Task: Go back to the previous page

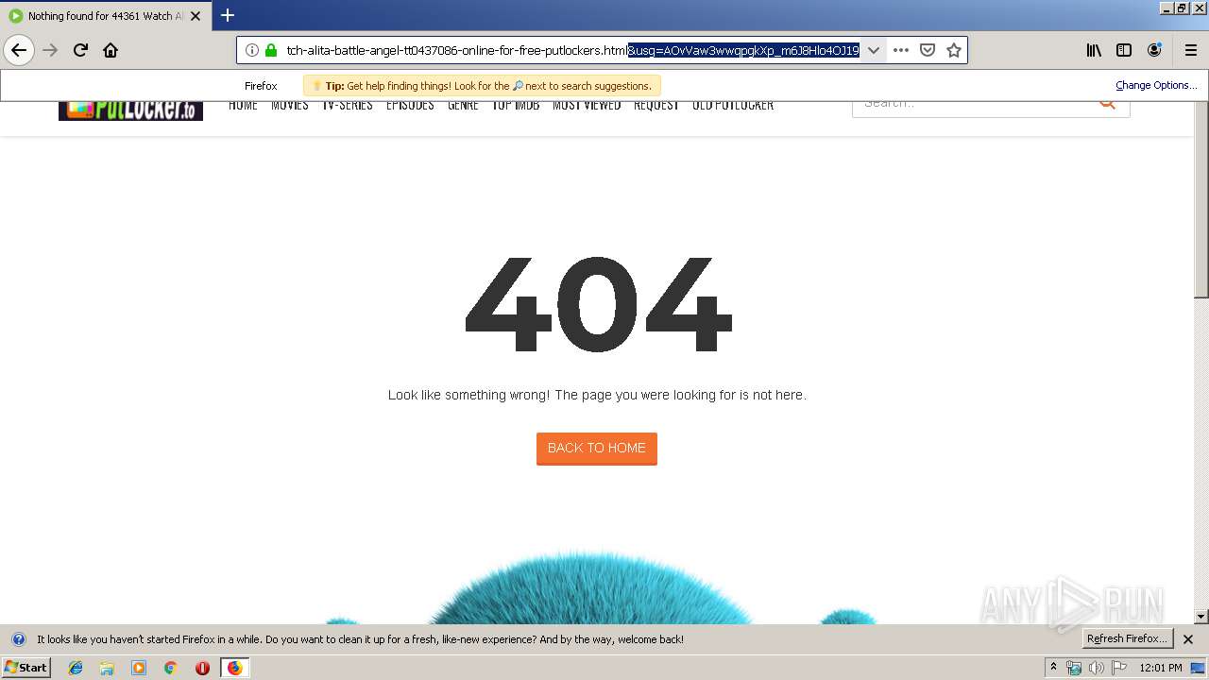Action: tap(19, 50)
